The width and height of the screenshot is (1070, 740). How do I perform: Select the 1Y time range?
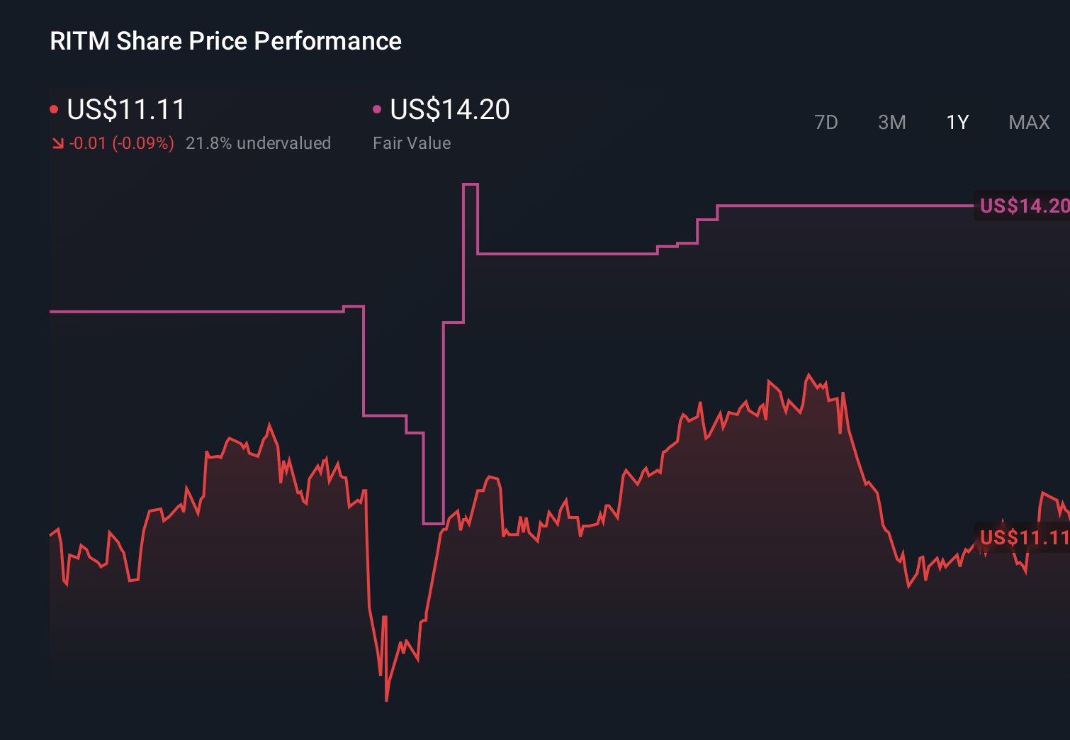[x=957, y=122]
